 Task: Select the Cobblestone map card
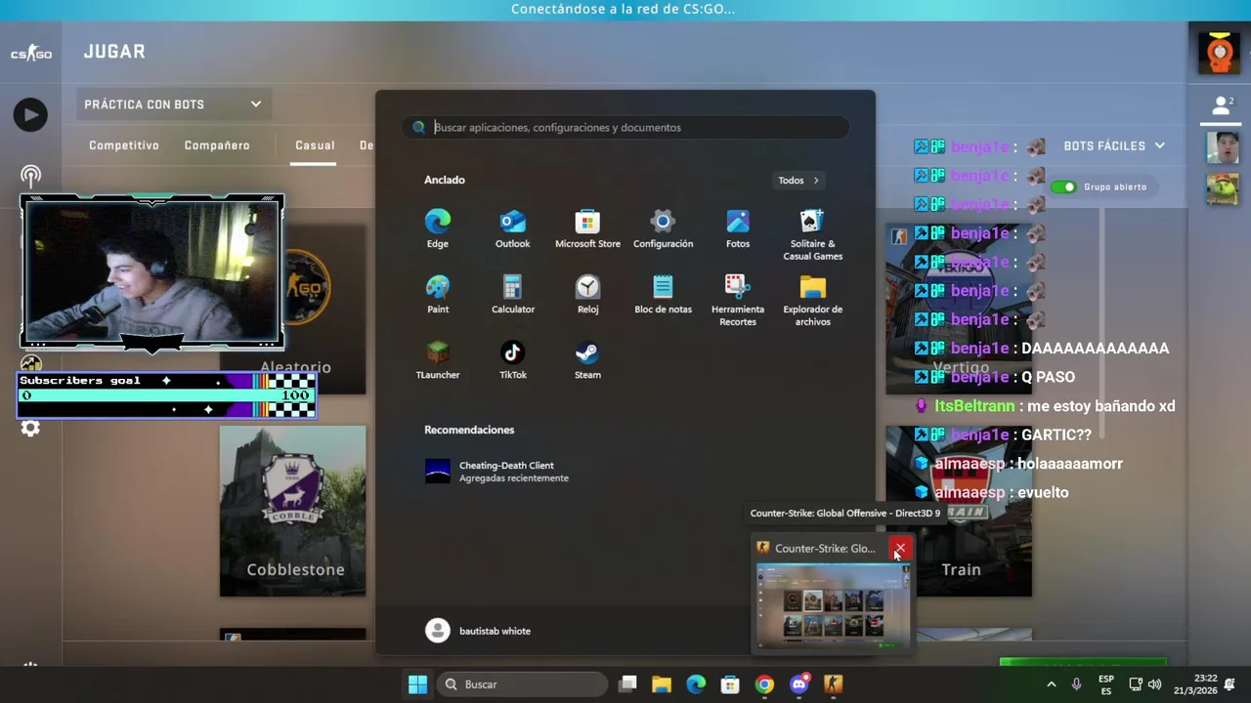point(293,511)
